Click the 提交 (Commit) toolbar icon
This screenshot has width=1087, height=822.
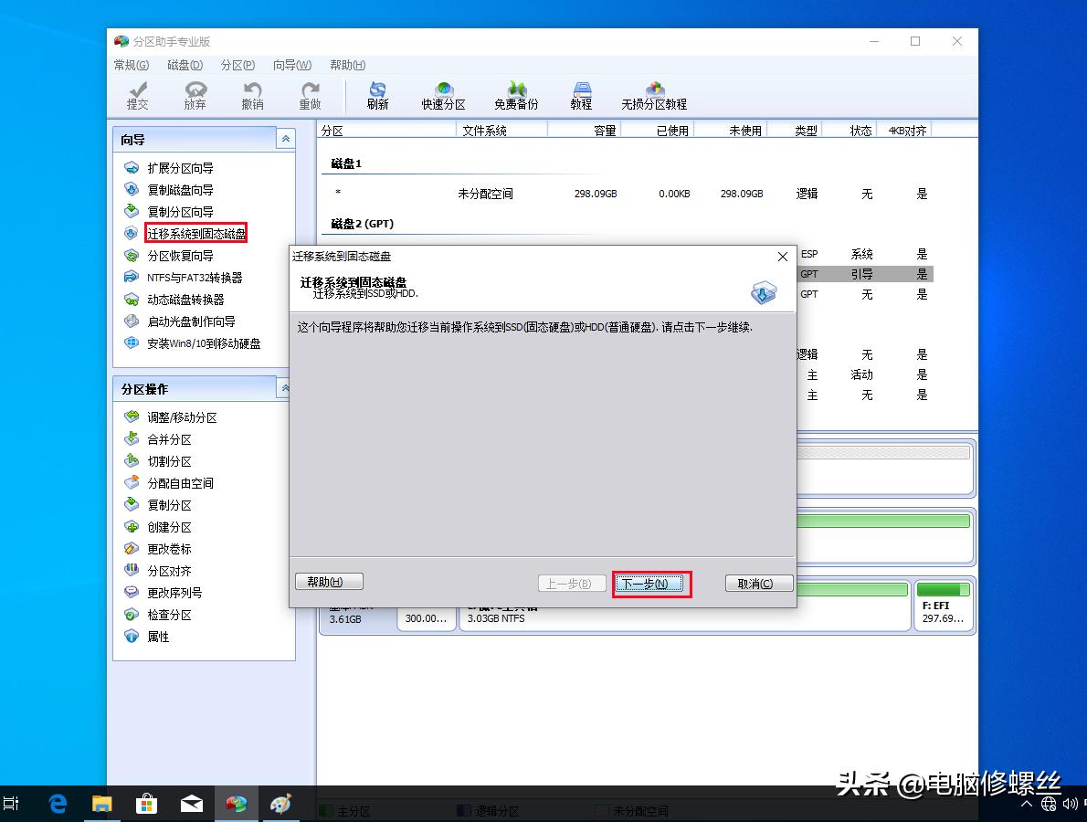(x=137, y=94)
